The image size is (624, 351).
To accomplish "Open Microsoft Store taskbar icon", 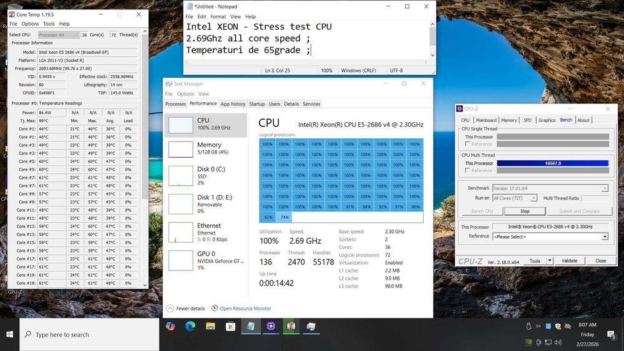I will 230,327.
